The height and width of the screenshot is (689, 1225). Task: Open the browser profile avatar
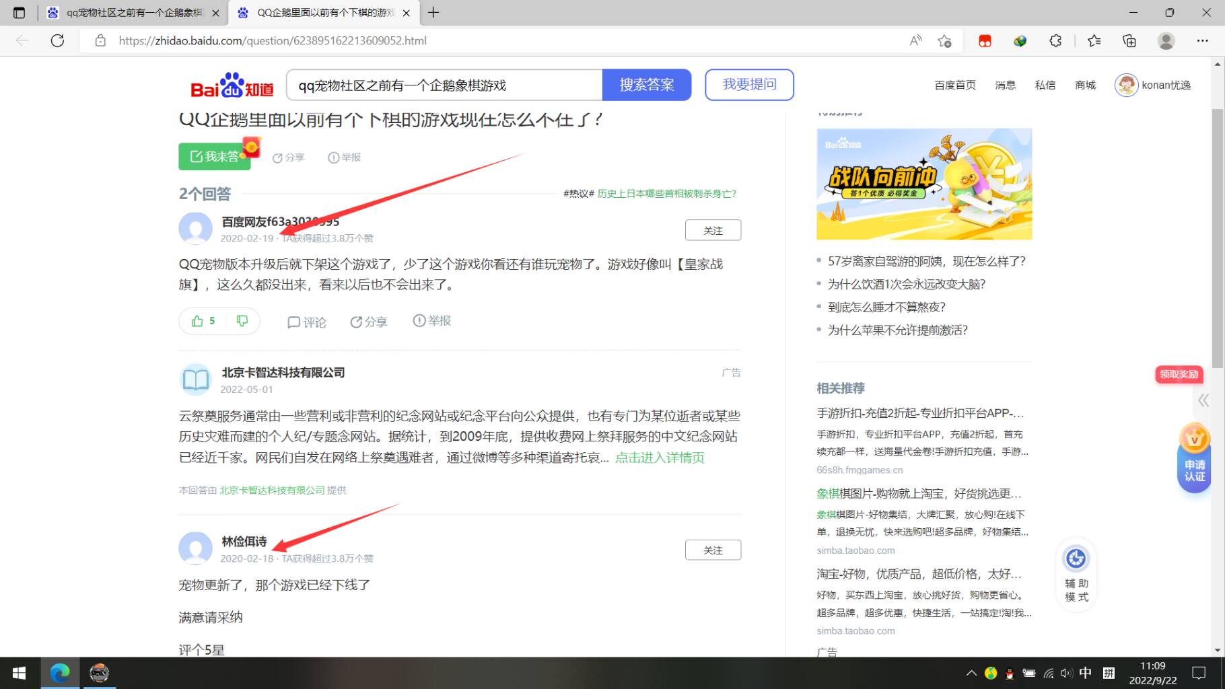coord(1166,40)
